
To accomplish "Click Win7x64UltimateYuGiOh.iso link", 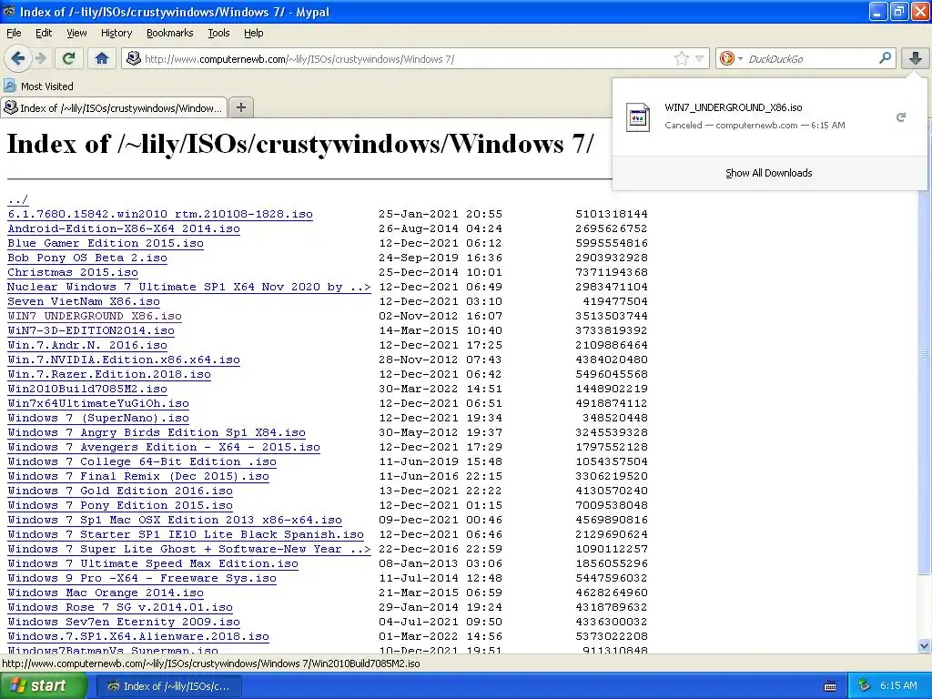I will (x=98, y=403).
